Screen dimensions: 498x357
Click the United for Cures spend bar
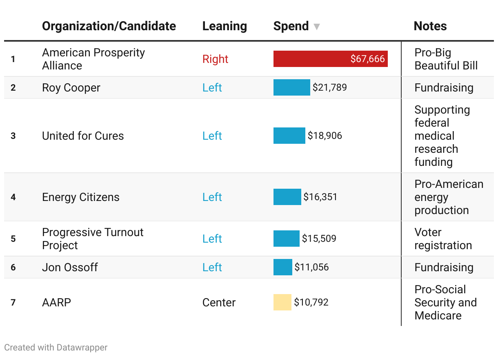pyautogui.click(x=289, y=136)
